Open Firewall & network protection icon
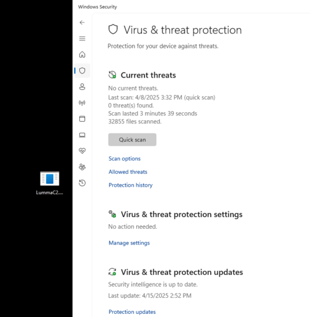 tap(82, 103)
